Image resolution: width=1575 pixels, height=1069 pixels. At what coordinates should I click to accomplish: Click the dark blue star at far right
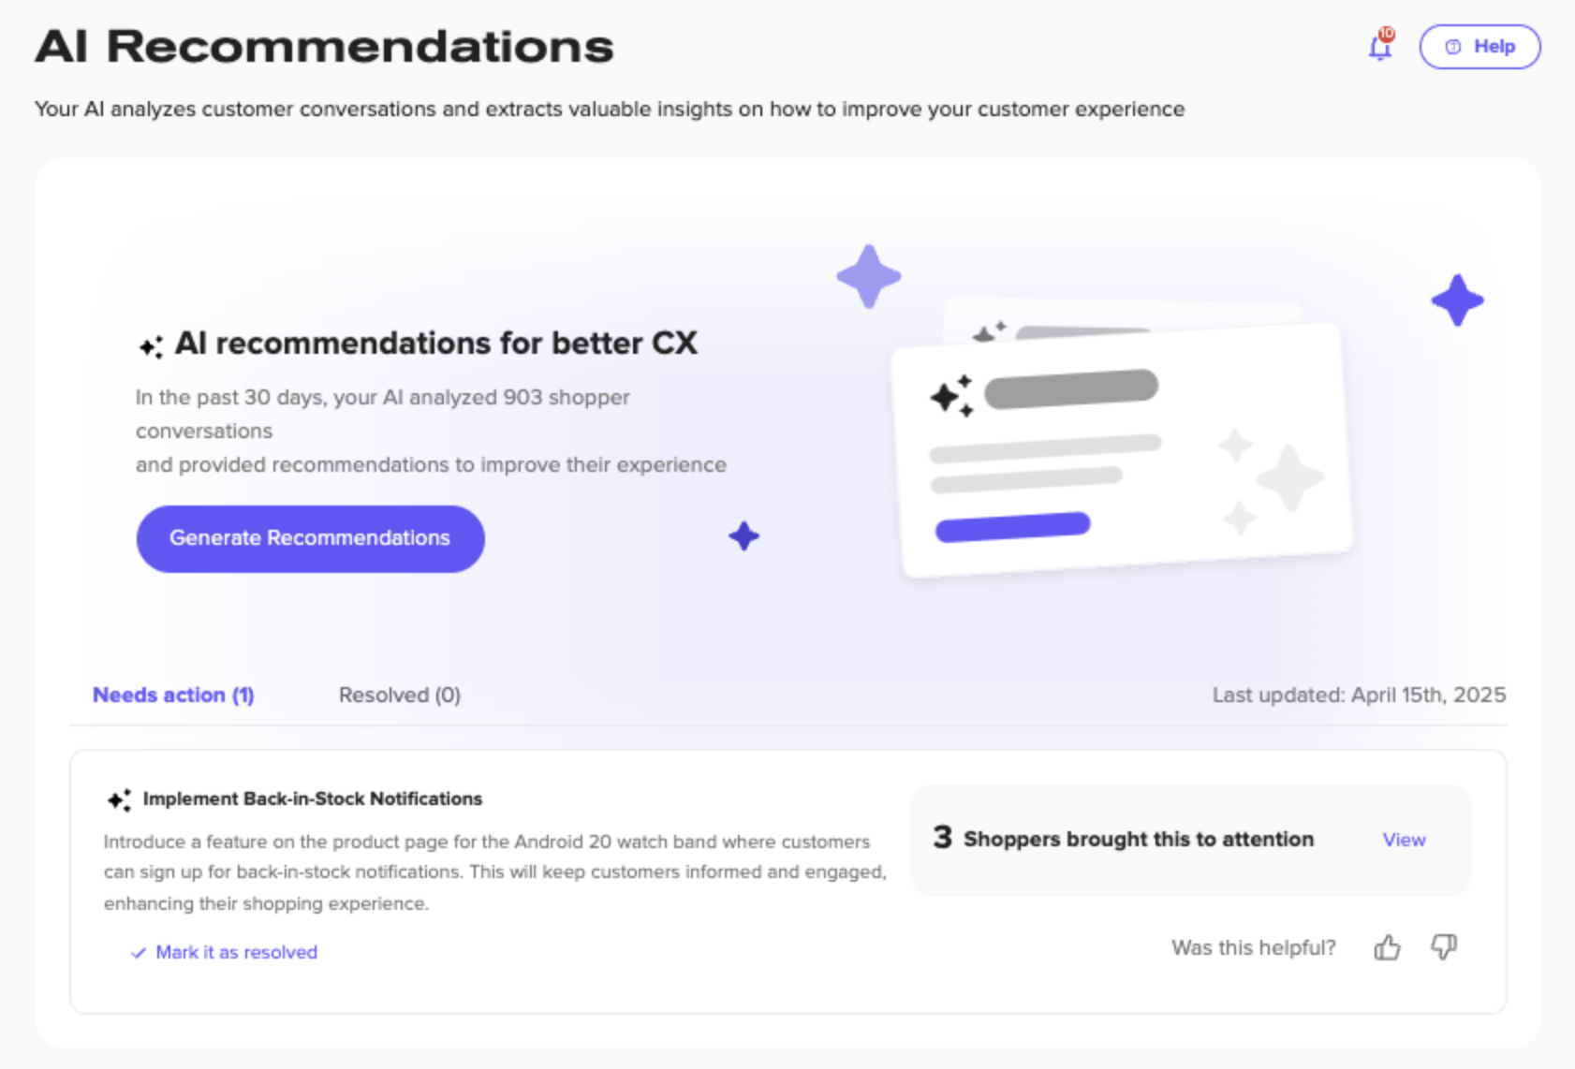point(1457,300)
